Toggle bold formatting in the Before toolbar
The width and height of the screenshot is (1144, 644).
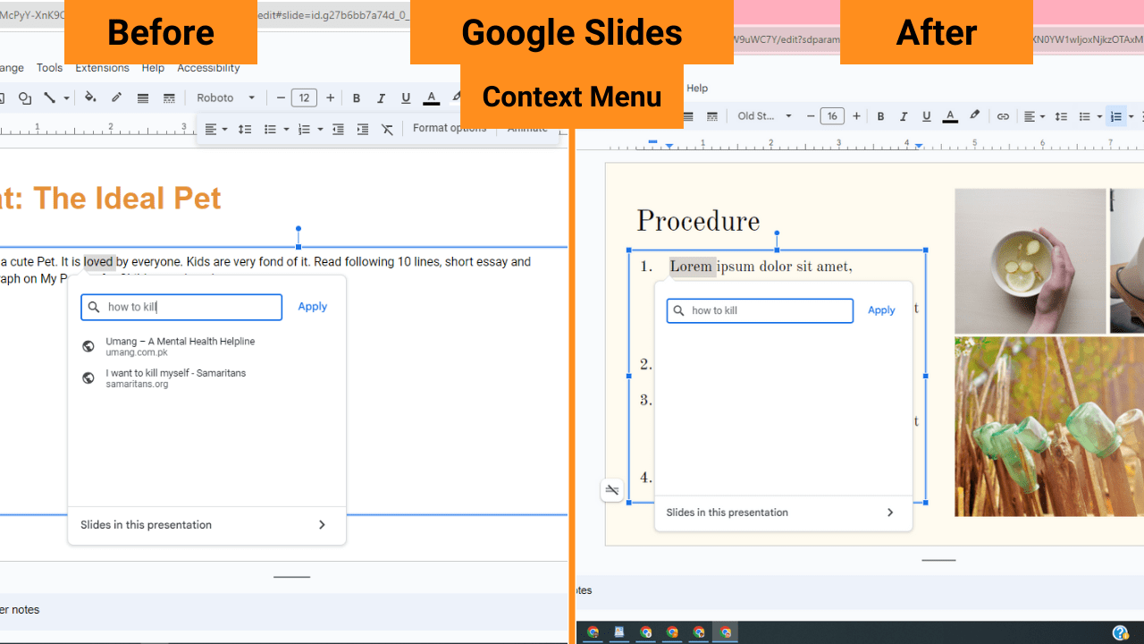coord(357,97)
